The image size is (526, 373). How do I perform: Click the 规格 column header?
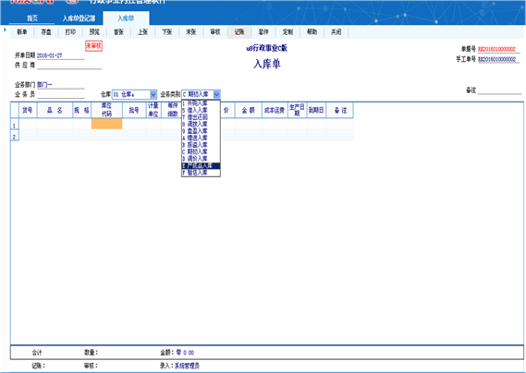[82, 110]
